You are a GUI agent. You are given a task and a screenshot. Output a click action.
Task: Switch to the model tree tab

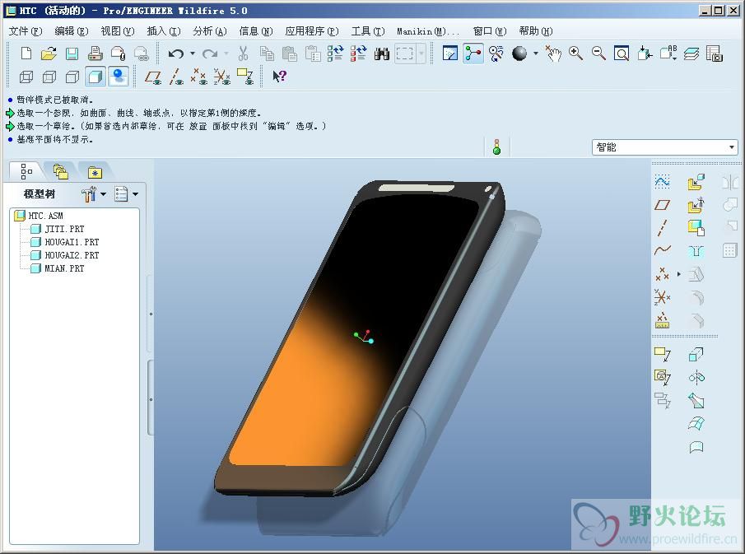26,171
